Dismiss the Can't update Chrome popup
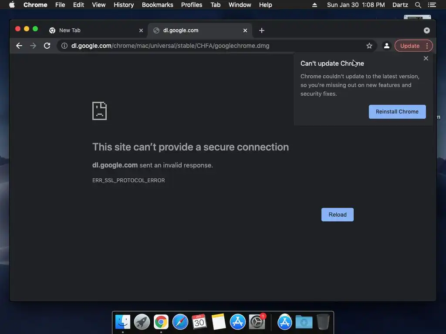 [426, 58]
